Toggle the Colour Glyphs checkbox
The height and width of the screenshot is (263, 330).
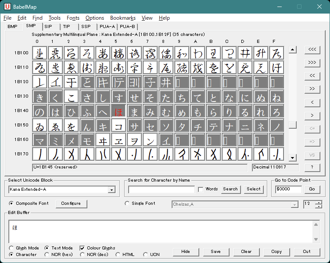tap(82, 248)
